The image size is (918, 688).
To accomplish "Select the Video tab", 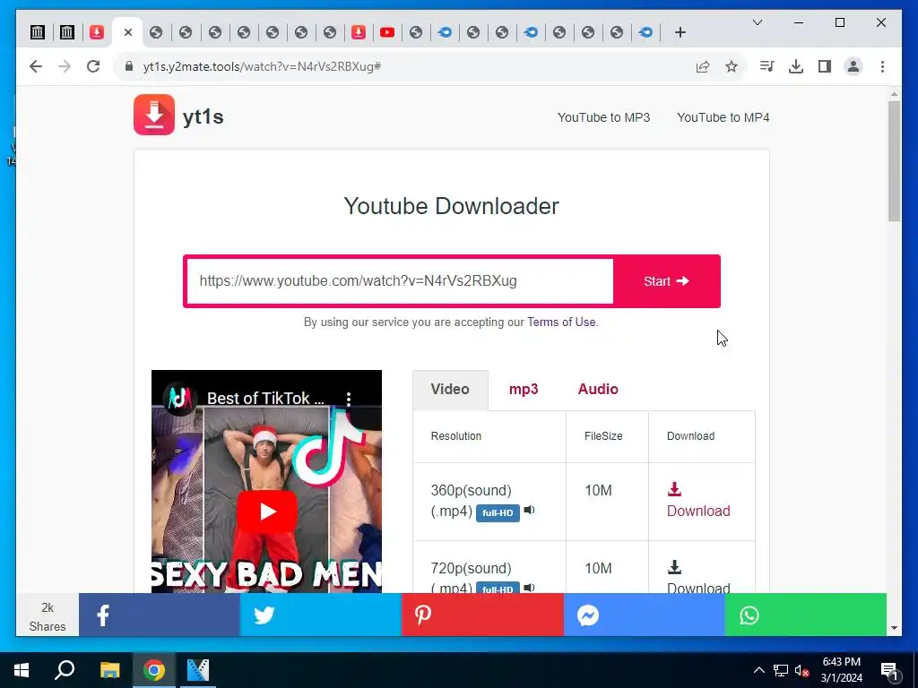I will (450, 390).
